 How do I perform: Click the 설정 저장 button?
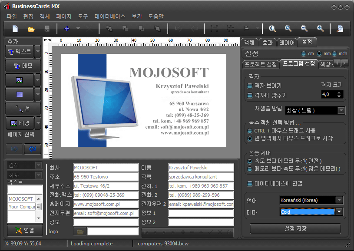point(295,229)
